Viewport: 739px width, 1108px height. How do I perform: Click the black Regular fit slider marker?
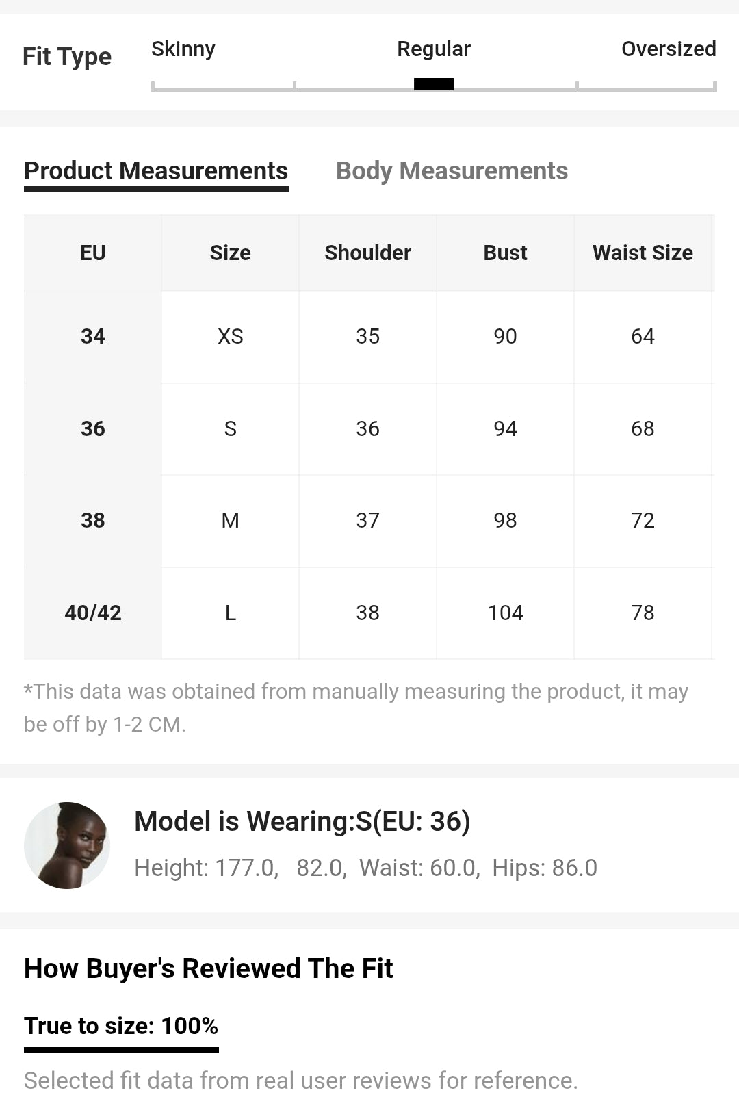point(434,84)
